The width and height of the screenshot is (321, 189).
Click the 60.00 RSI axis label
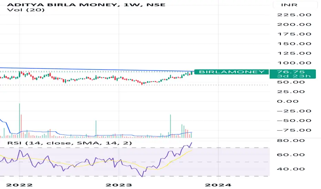pyautogui.click(x=291, y=155)
